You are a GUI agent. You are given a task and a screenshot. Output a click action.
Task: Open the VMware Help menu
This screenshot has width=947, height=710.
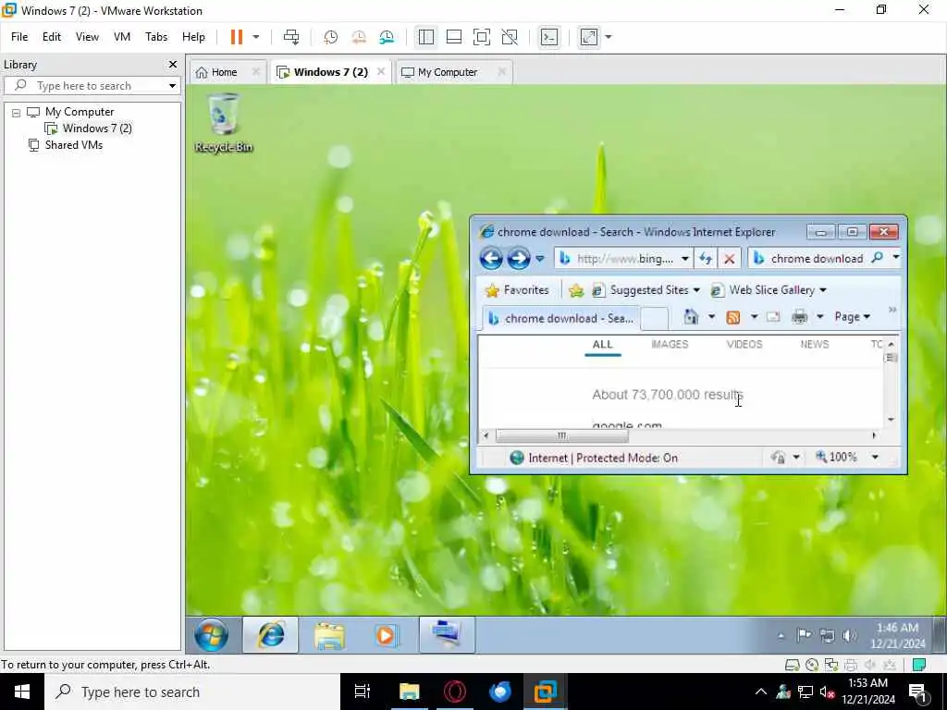(x=193, y=37)
